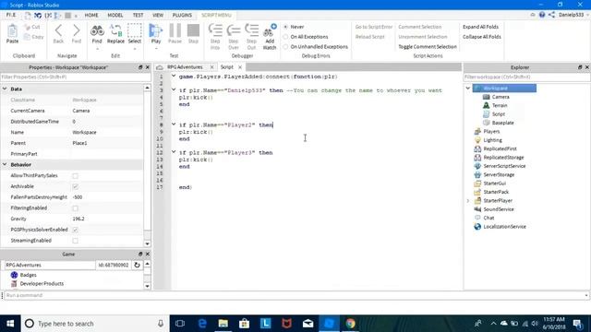Select On All Exceptions option
This screenshot has height=332, width=591.
point(285,37)
